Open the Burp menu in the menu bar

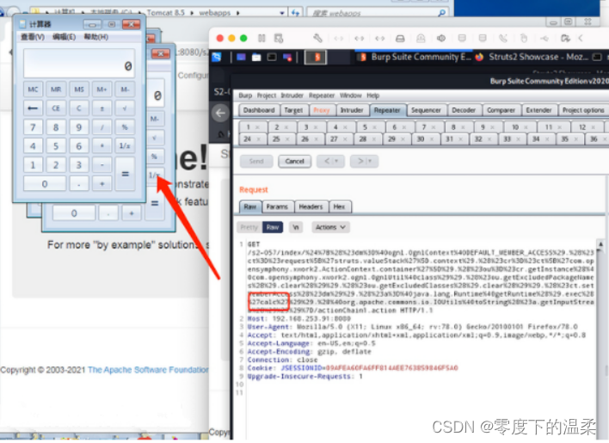(x=245, y=95)
